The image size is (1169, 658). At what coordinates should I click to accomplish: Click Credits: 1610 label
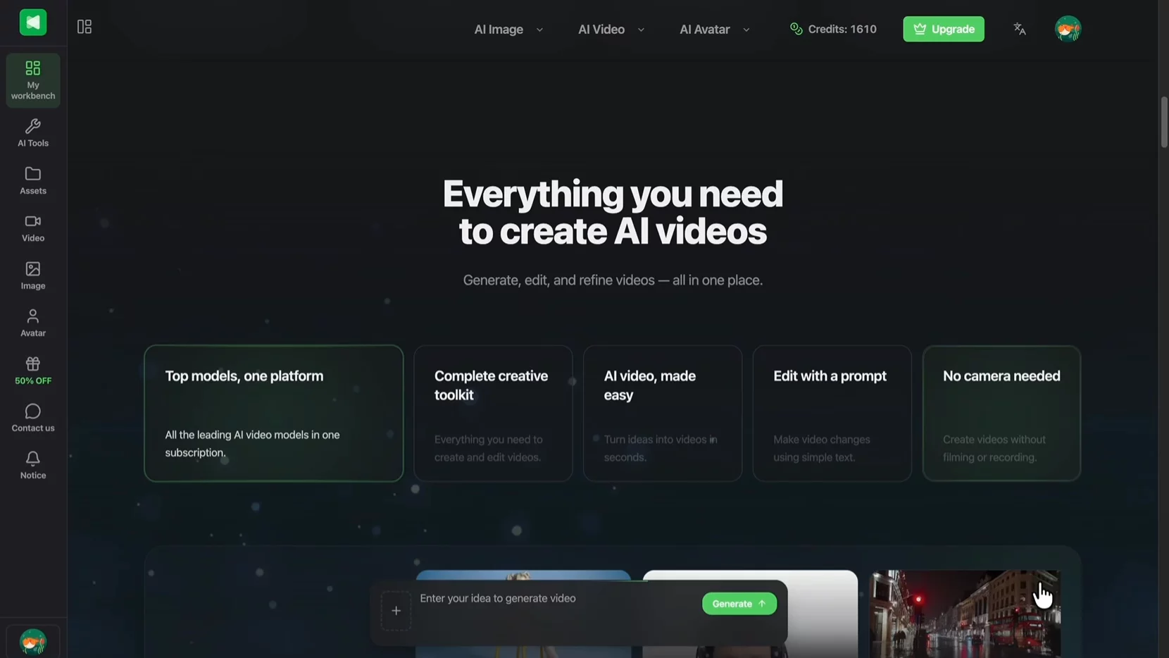pyautogui.click(x=842, y=29)
